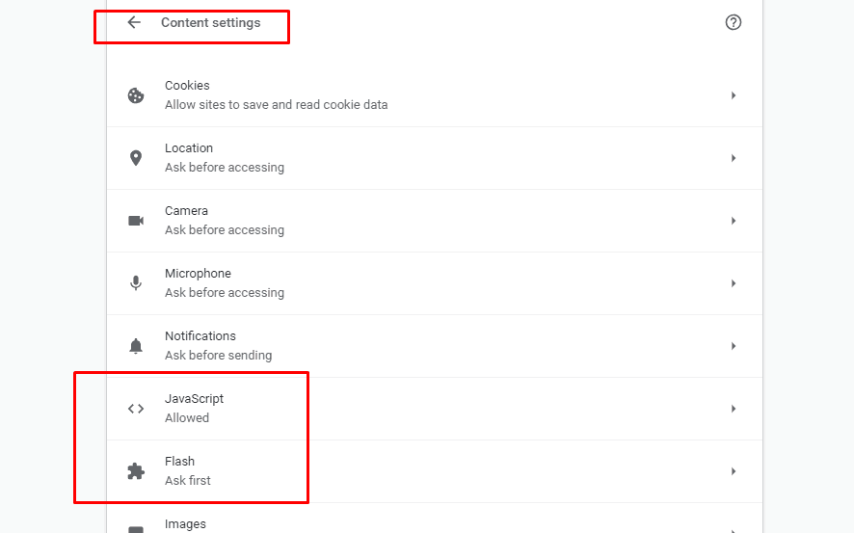The height and width of the screenshot is (533, 854).
Task: Click the Notifications bell icon
Action: pyautogui.click(x=136, y=346)
